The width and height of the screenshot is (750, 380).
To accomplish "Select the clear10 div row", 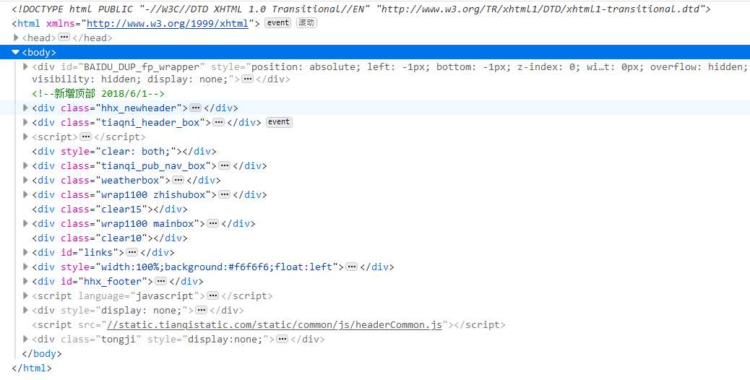I will click(110, 238).
